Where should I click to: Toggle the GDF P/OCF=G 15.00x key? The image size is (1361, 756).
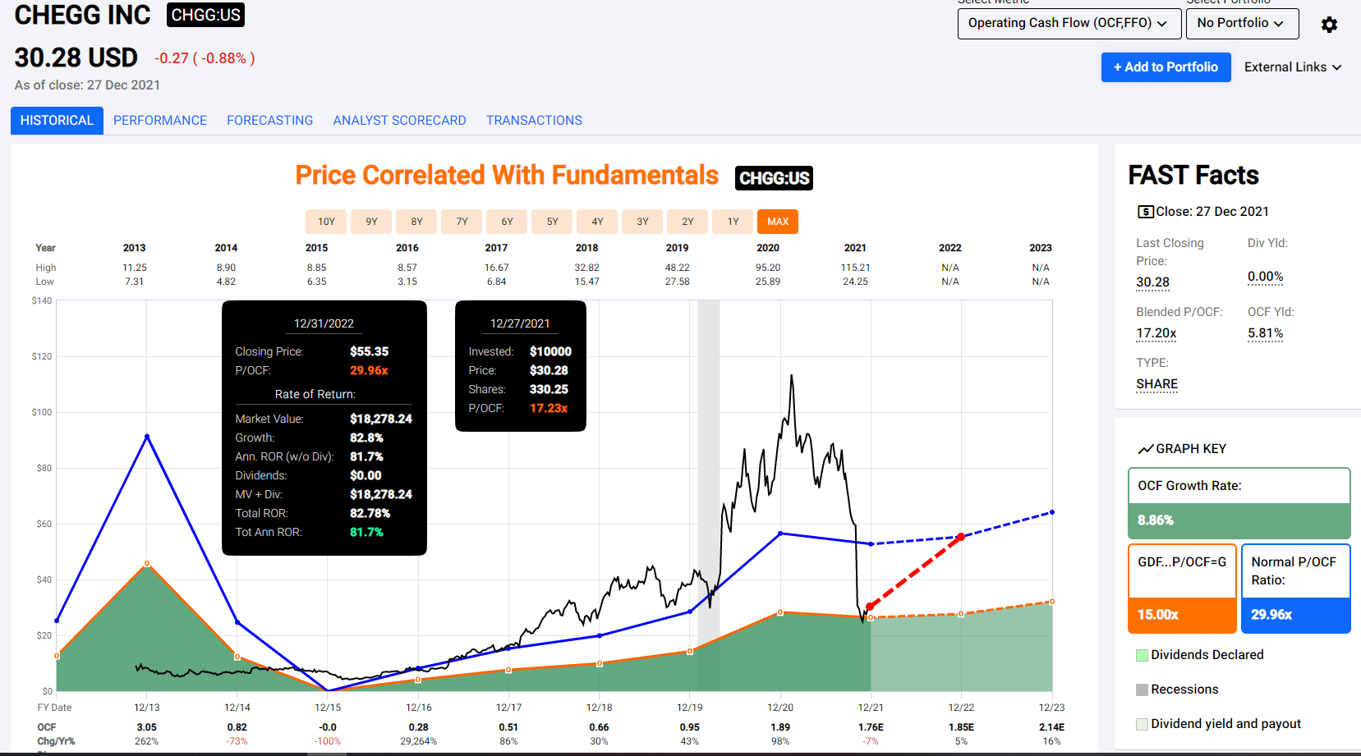tap(1182, 589)
